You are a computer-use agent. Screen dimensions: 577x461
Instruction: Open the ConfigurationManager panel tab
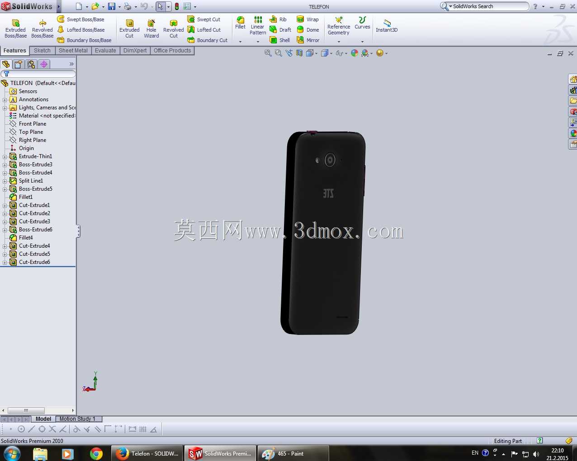[x=31, y=64]
